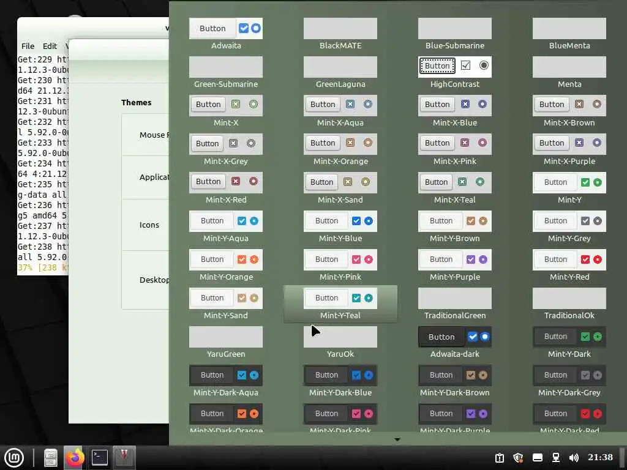Select the Mint-X theme
The height and width of the screenshot is (470, 627).
point(226,111)
